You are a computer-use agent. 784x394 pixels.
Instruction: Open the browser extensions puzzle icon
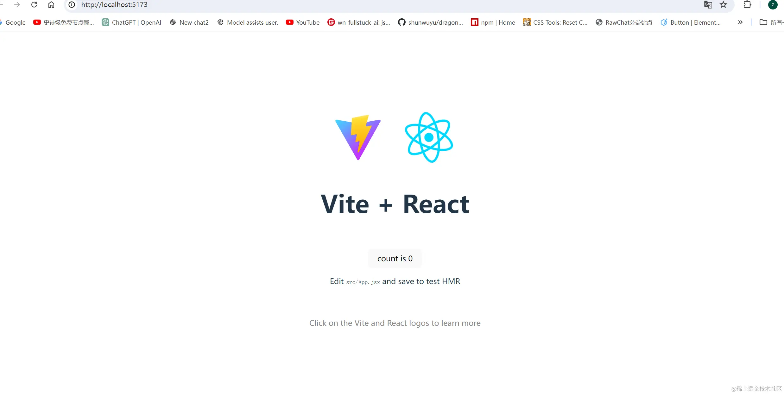[x=748, y=5]
